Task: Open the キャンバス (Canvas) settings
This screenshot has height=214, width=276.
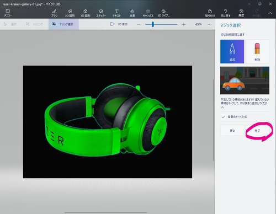Action: click(148, 13)
